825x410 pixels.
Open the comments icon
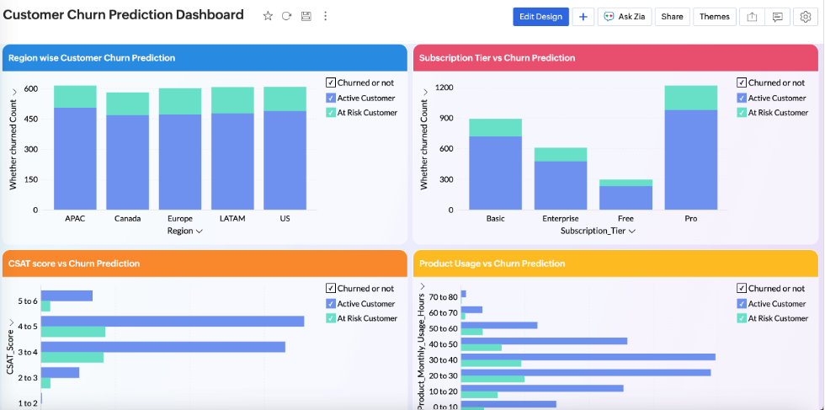(778, 17)
